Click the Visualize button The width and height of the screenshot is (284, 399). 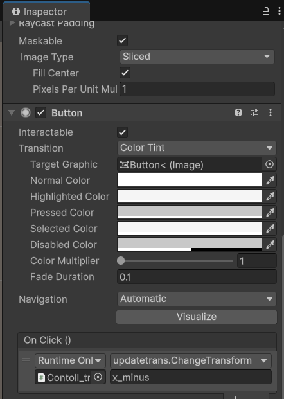[x=197, y=317]
